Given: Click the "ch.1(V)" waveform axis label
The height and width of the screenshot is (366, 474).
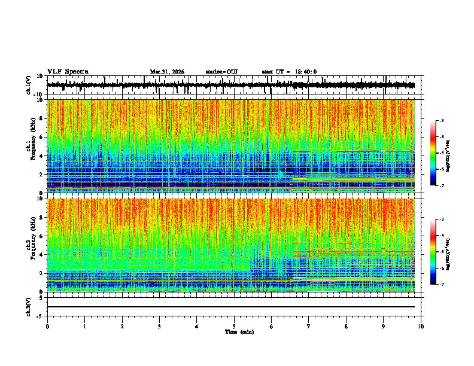Looking at the screenshot, I should point(29,85).
